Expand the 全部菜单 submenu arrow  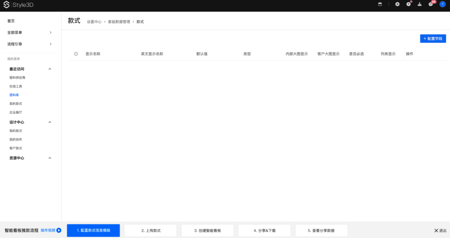point(51,32)
